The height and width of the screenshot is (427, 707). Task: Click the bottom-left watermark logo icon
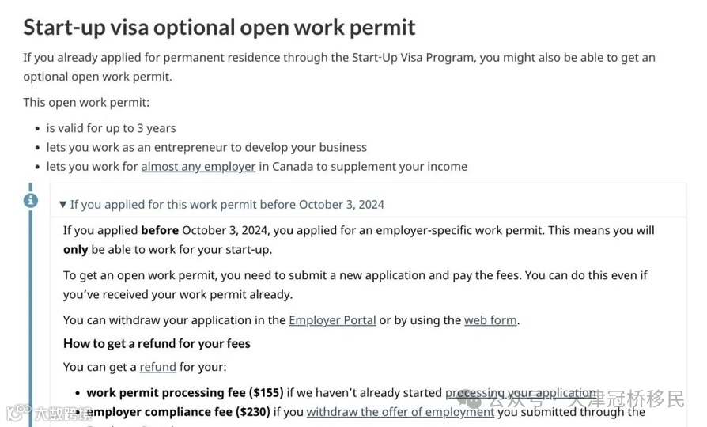tap(18, 413)
